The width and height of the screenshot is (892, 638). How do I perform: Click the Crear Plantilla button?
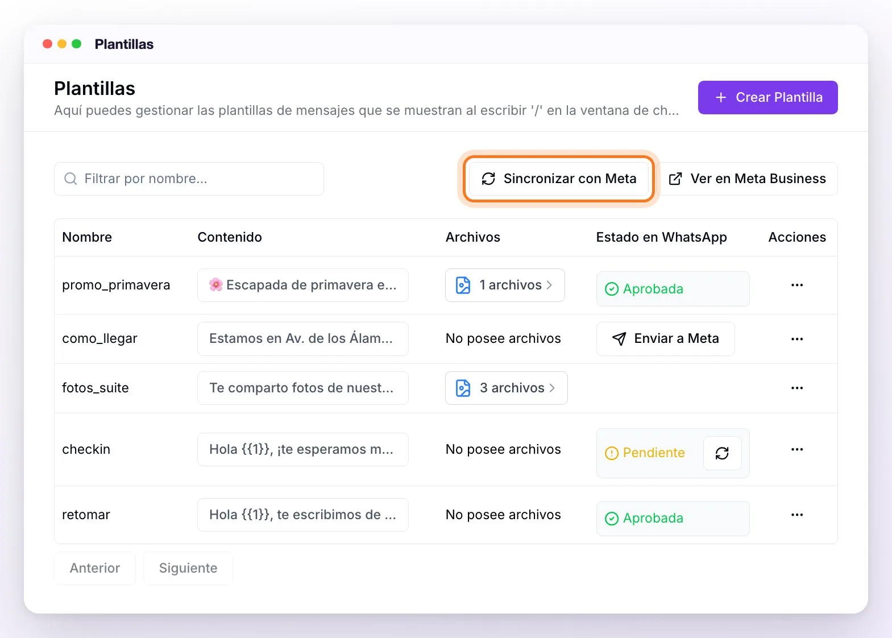(767, 97)
